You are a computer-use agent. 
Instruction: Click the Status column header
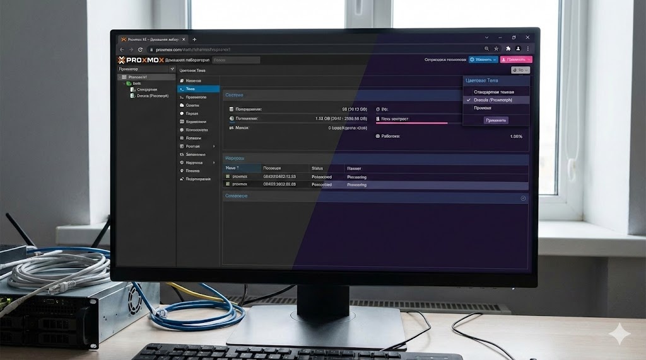coord(326,169)
